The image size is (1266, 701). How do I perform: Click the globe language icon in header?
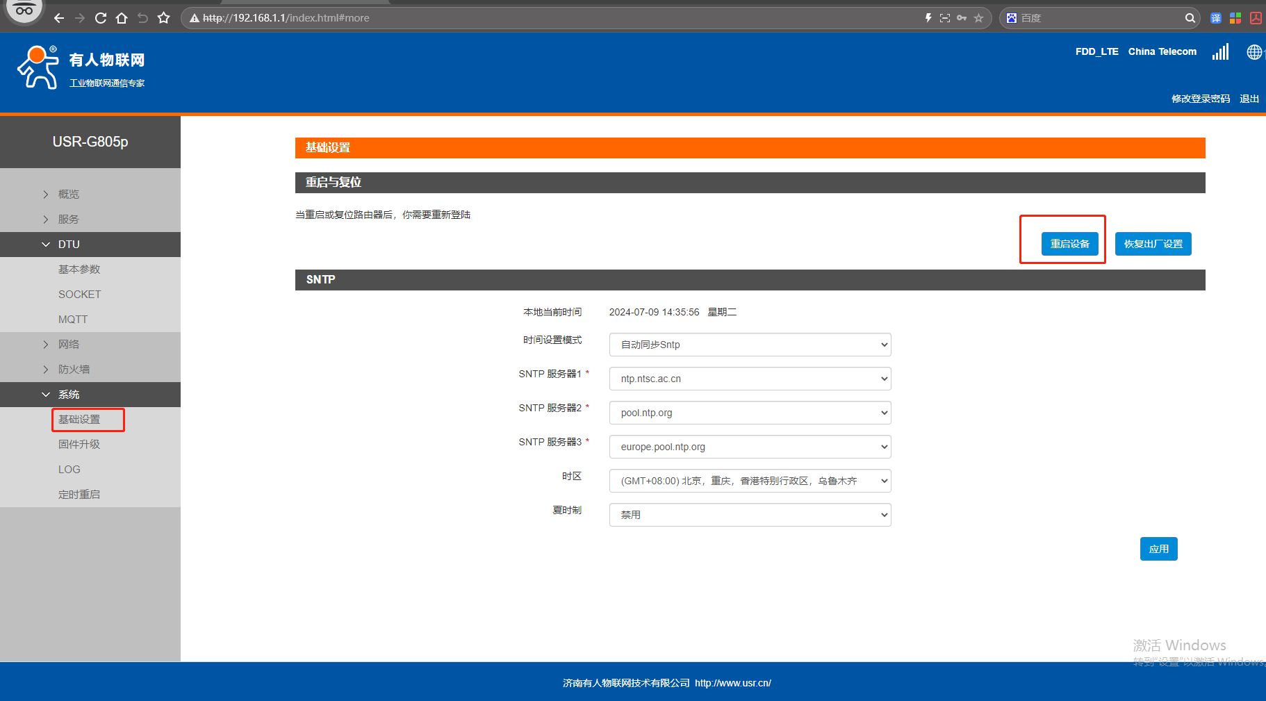[1253, 52]
